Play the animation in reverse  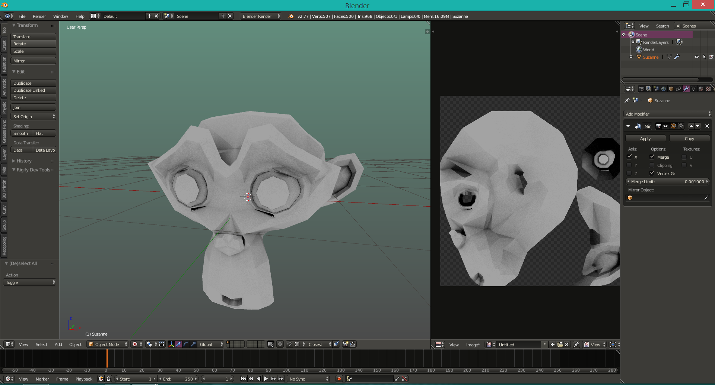coord(258,379)
